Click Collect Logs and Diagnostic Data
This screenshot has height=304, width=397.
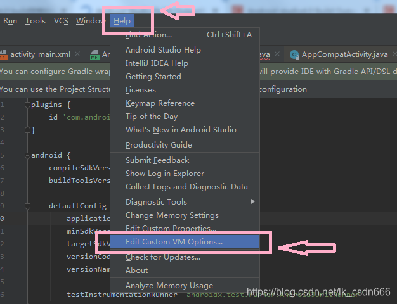coord(185,187)
